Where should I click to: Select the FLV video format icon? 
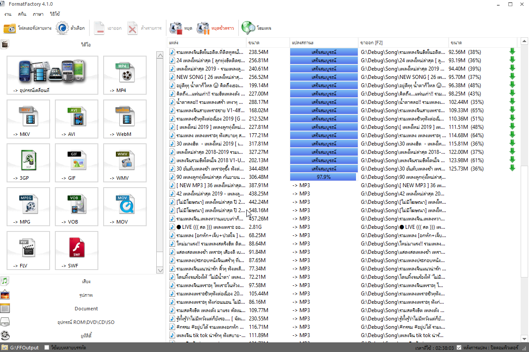point(29,250)
